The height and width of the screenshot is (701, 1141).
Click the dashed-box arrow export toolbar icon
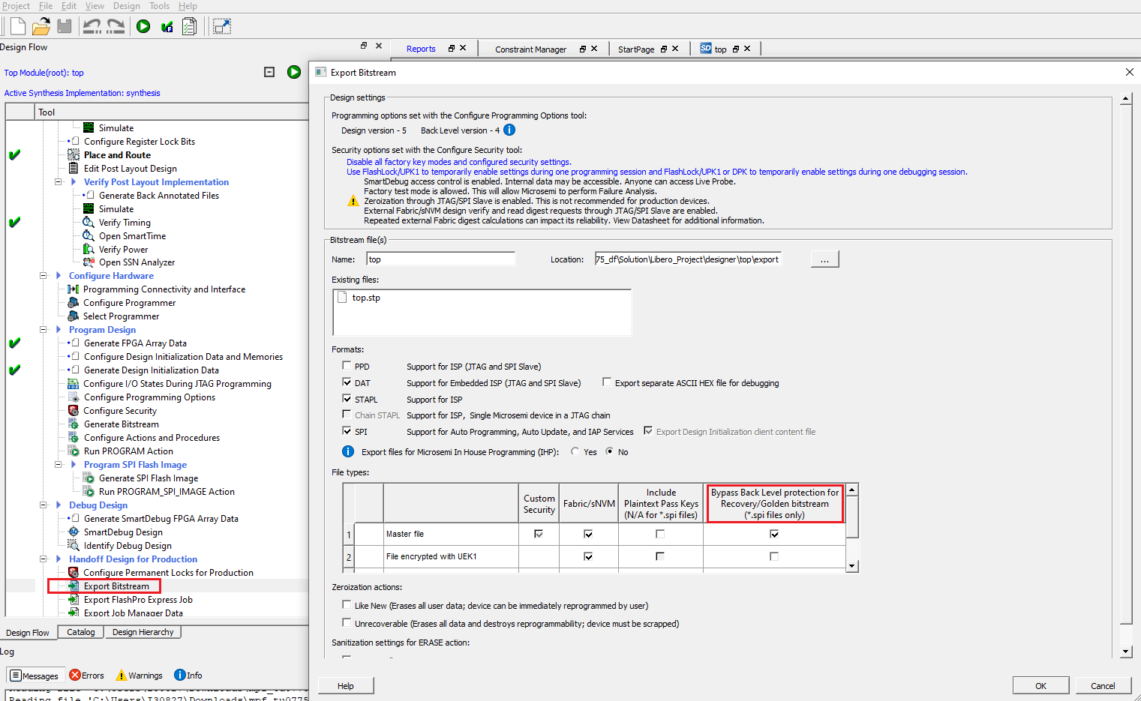point(222,27)
